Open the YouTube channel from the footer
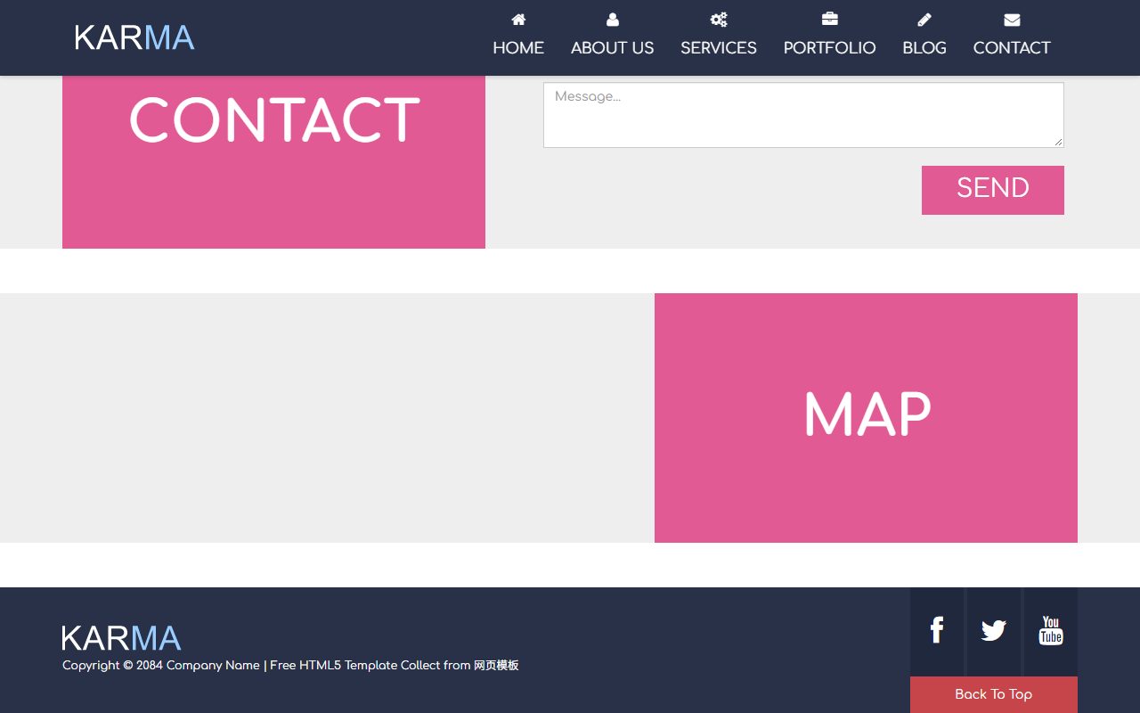The width and height of the screenshot is (1140, 713). coord(1051,631)
